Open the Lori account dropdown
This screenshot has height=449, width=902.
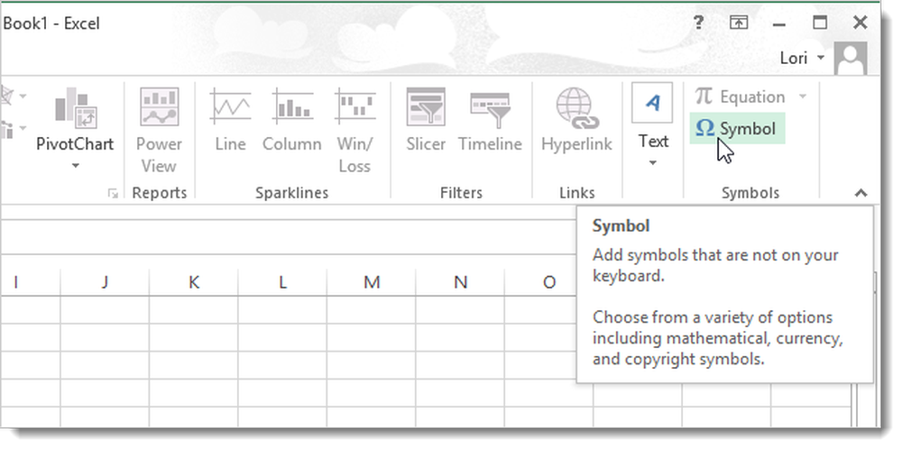click(802, 58)
